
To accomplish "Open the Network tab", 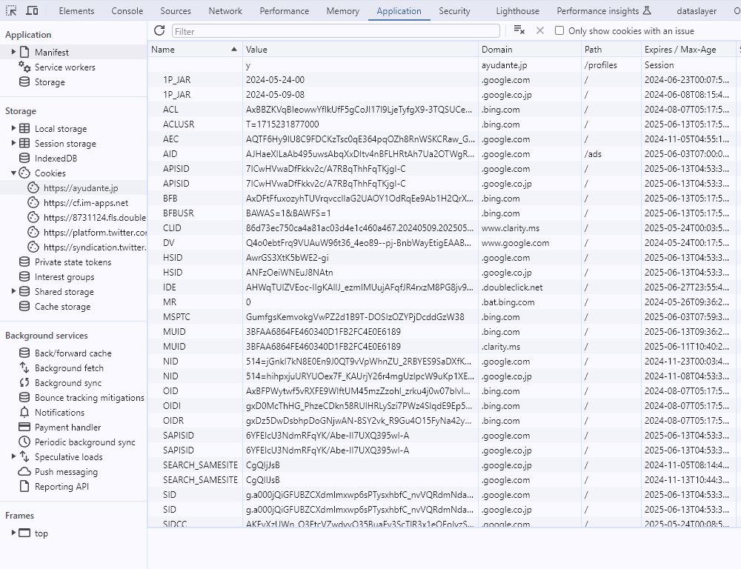I will [x=225, y=11].
